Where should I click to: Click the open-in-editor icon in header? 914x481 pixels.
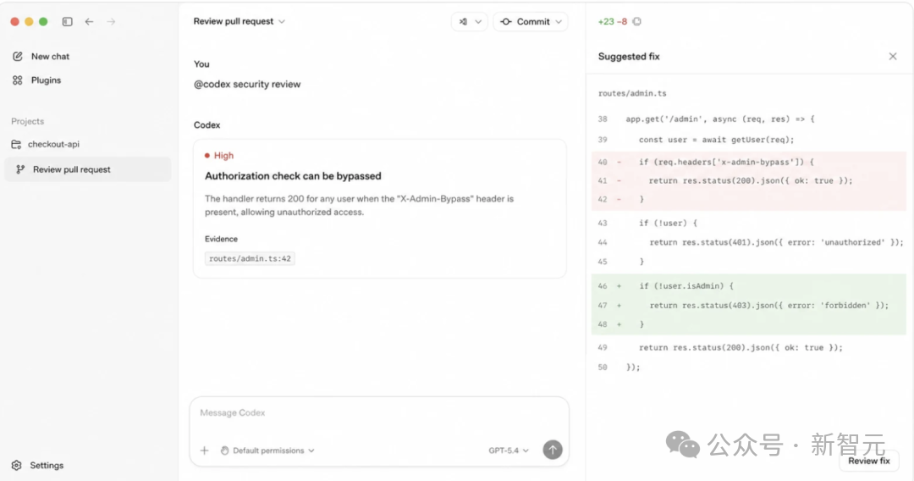coord(464,21)
